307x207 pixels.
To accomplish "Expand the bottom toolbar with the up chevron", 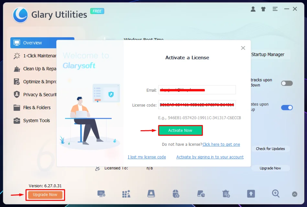I will tap(294, 194).
